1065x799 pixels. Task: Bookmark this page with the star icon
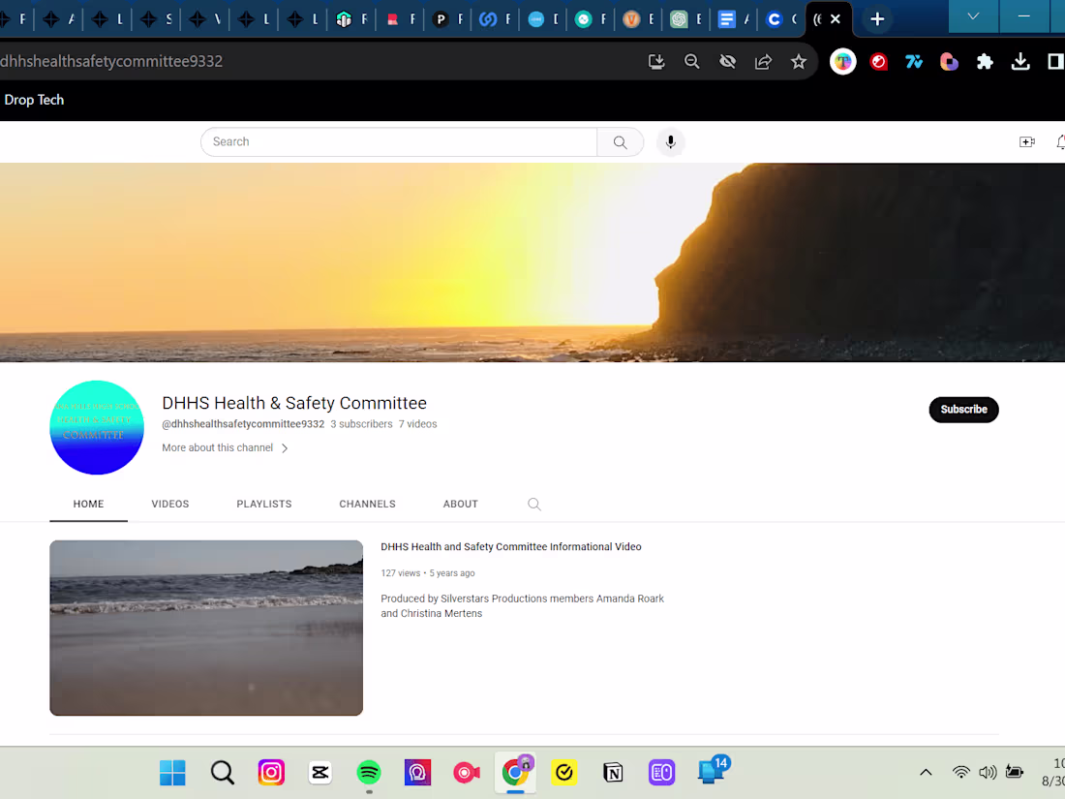tap(799, 61)
